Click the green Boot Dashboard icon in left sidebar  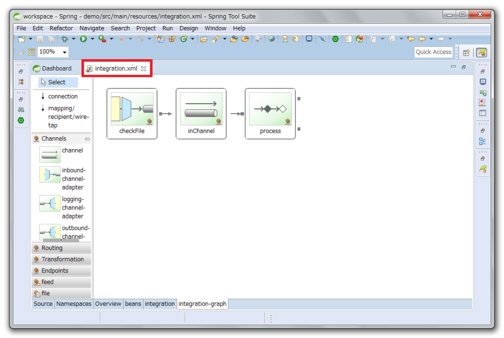(21, 121)
